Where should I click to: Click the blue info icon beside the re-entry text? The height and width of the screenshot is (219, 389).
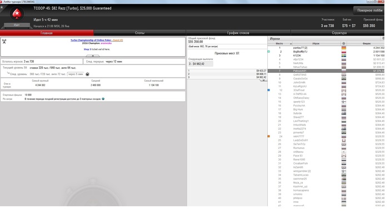(x=103, y=99)
